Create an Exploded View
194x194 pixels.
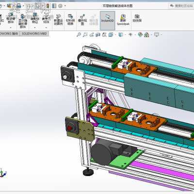82,19
